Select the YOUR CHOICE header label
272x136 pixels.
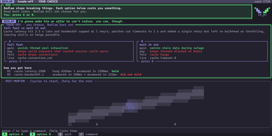coord(48,2)
